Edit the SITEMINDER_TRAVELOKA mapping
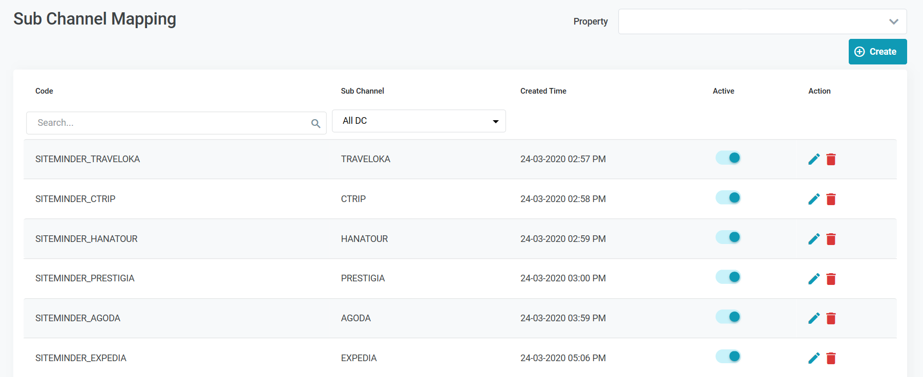The width and height of the screenshot is (923, 377). click(814, 159)
